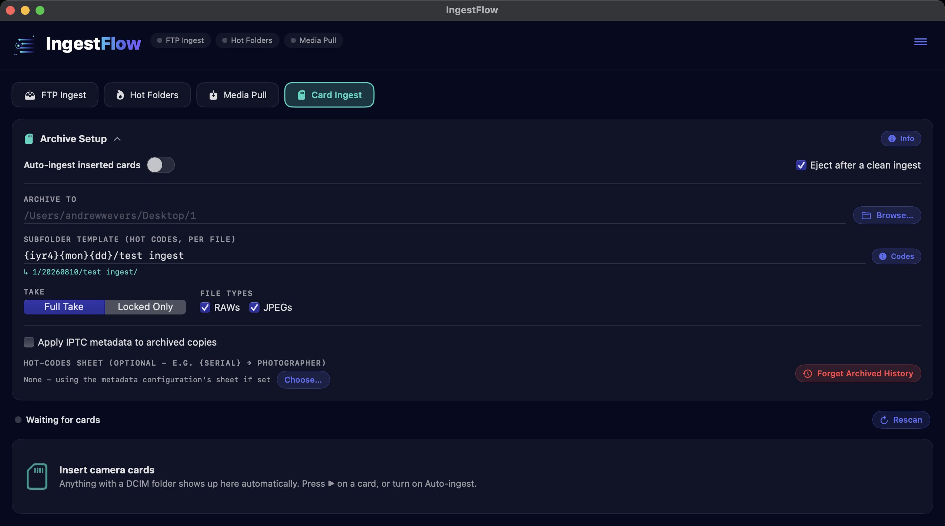Uncheck the RAWs file type

click(x=205, y=307)
